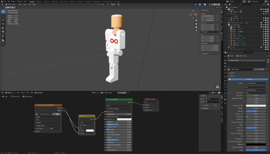Click the lock icon for Location X
The height and width of the screenshot is (154, 270).
(217, 16)
